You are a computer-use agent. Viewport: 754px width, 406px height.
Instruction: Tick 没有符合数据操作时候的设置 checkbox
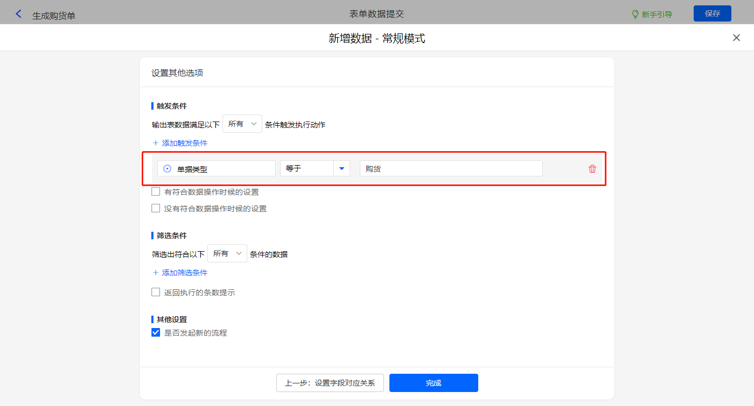point(156,208)
